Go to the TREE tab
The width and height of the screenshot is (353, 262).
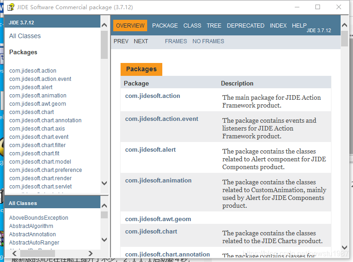(214, 25)
